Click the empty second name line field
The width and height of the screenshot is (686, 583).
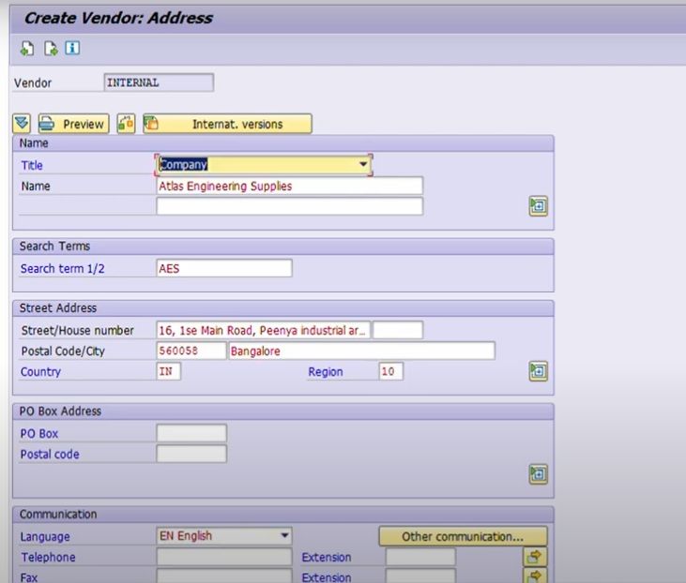(290, 206)
